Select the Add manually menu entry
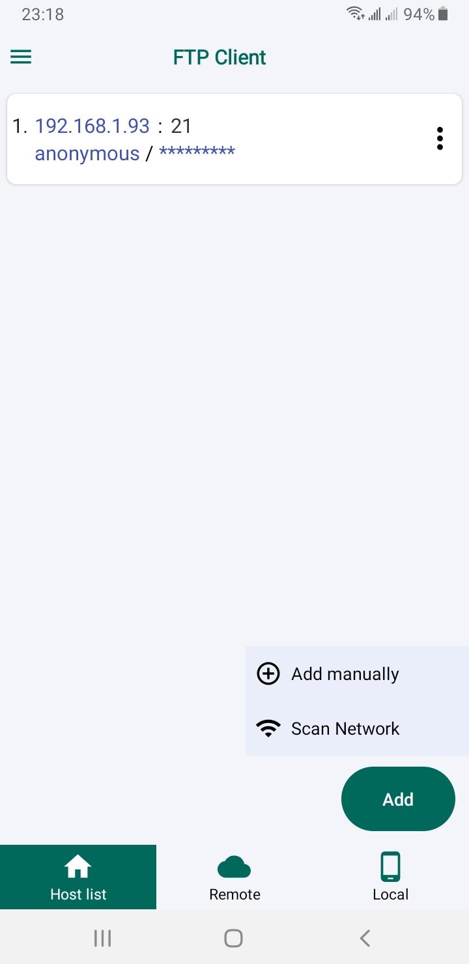Viewport: 469px width, 964px height. click(x=357, y=673)
